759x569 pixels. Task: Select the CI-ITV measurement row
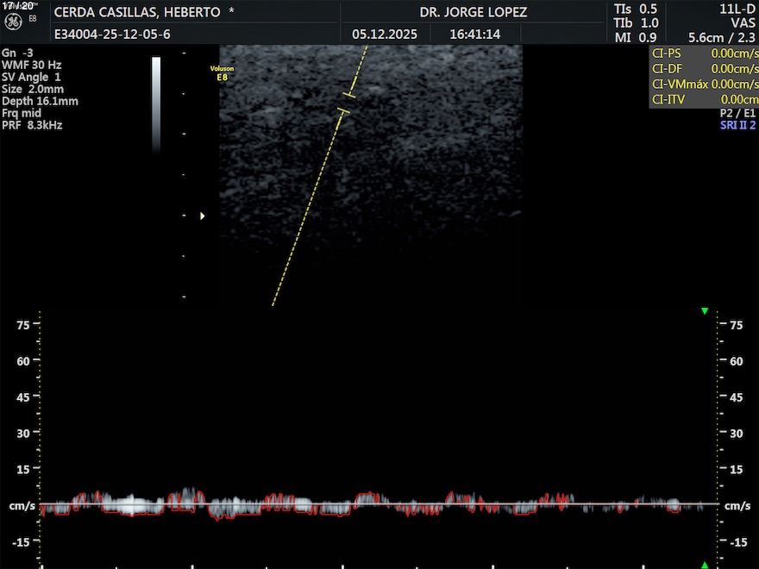704,100
